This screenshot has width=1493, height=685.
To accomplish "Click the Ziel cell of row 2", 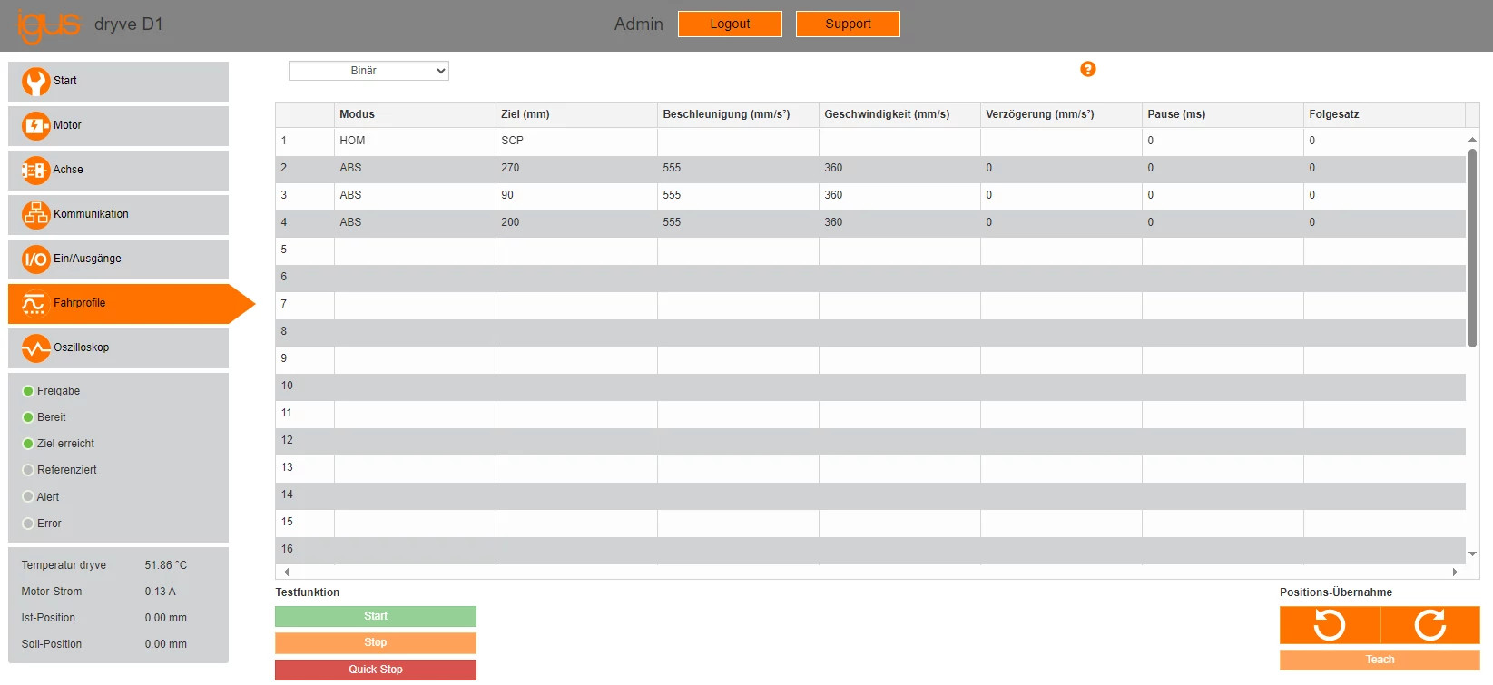I will [x=575, y=169].
